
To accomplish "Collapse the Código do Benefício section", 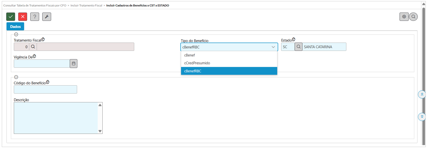I will coord(16,77).
